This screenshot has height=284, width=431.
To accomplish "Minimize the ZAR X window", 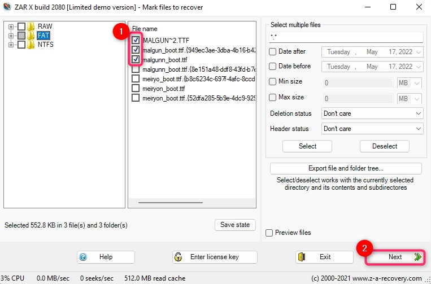I will coord(368,7).
